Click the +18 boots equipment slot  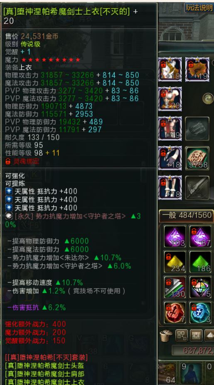(170, 188)
